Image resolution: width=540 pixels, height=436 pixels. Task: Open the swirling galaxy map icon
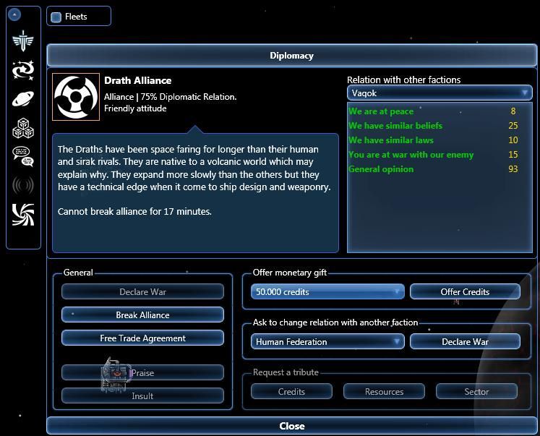click(x=23, y=70)
